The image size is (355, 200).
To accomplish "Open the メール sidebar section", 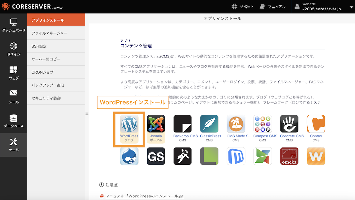I will (14, 97).
